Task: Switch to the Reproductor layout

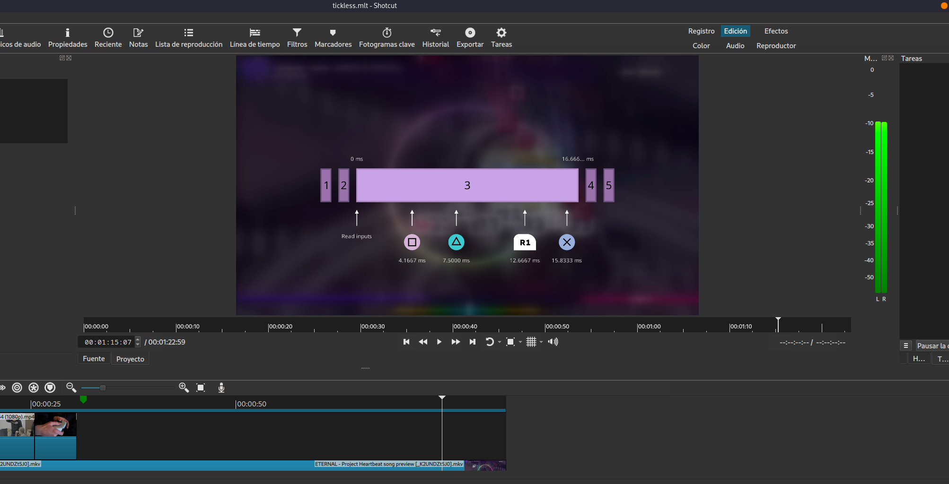Action: [x=776, y=46]
